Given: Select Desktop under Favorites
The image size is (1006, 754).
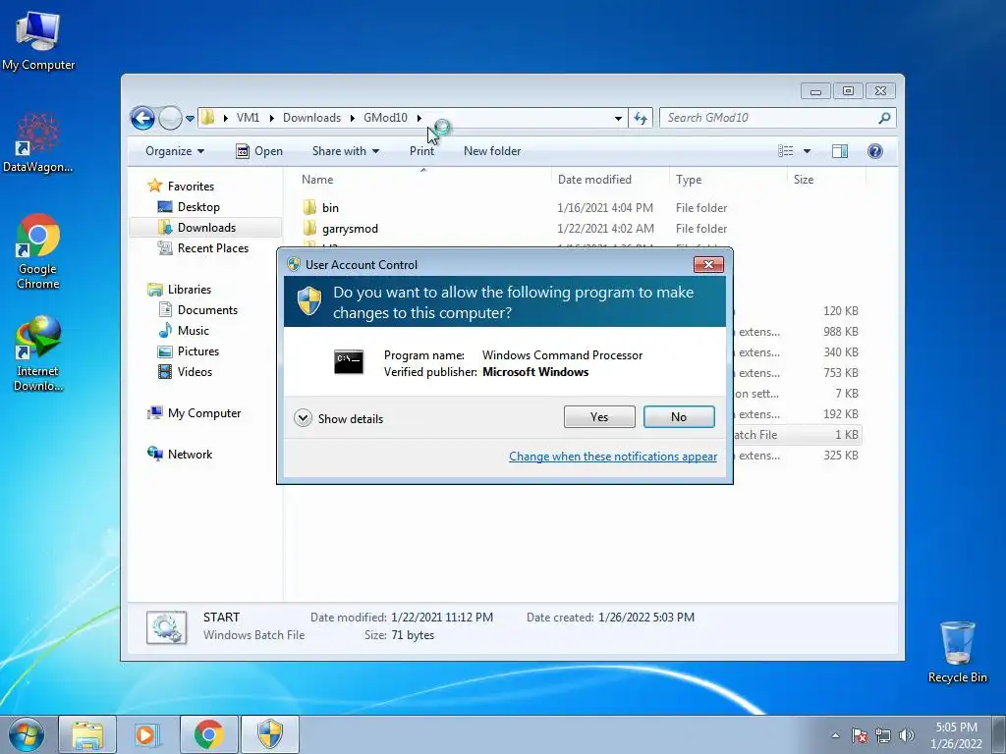Looking at the screenshot, I should pyautogui.click(x=198, y=207).
